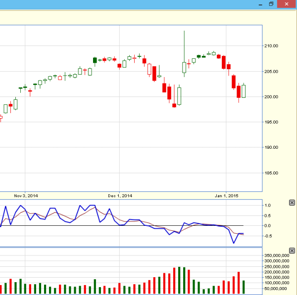
Task: Select the Dec 1, 2014 date label
Action: click(x=120, y=195)
